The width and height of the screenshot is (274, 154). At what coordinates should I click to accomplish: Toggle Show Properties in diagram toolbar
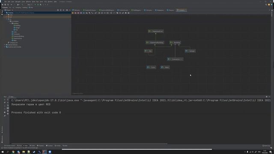click(x=81, y=13)
